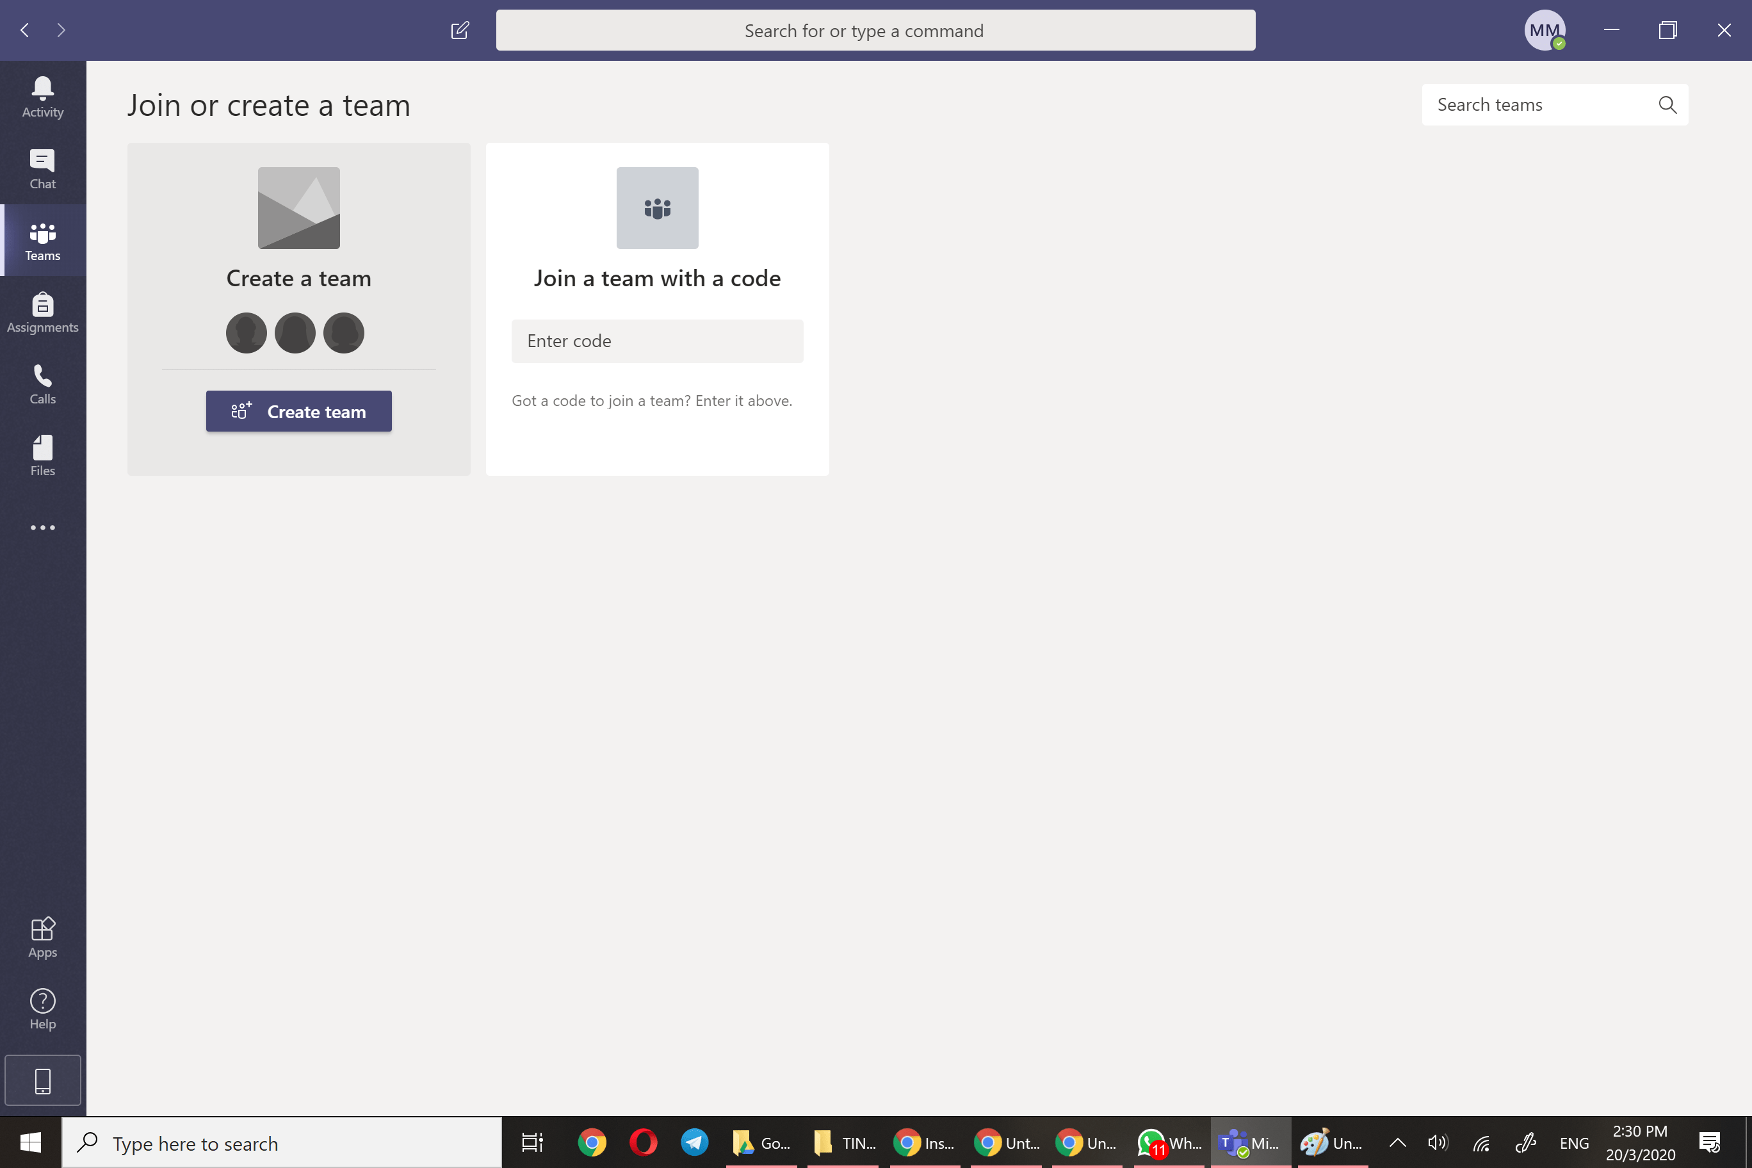
Task: Open Chat in the sidebar
Action: (x=42, y=169)
